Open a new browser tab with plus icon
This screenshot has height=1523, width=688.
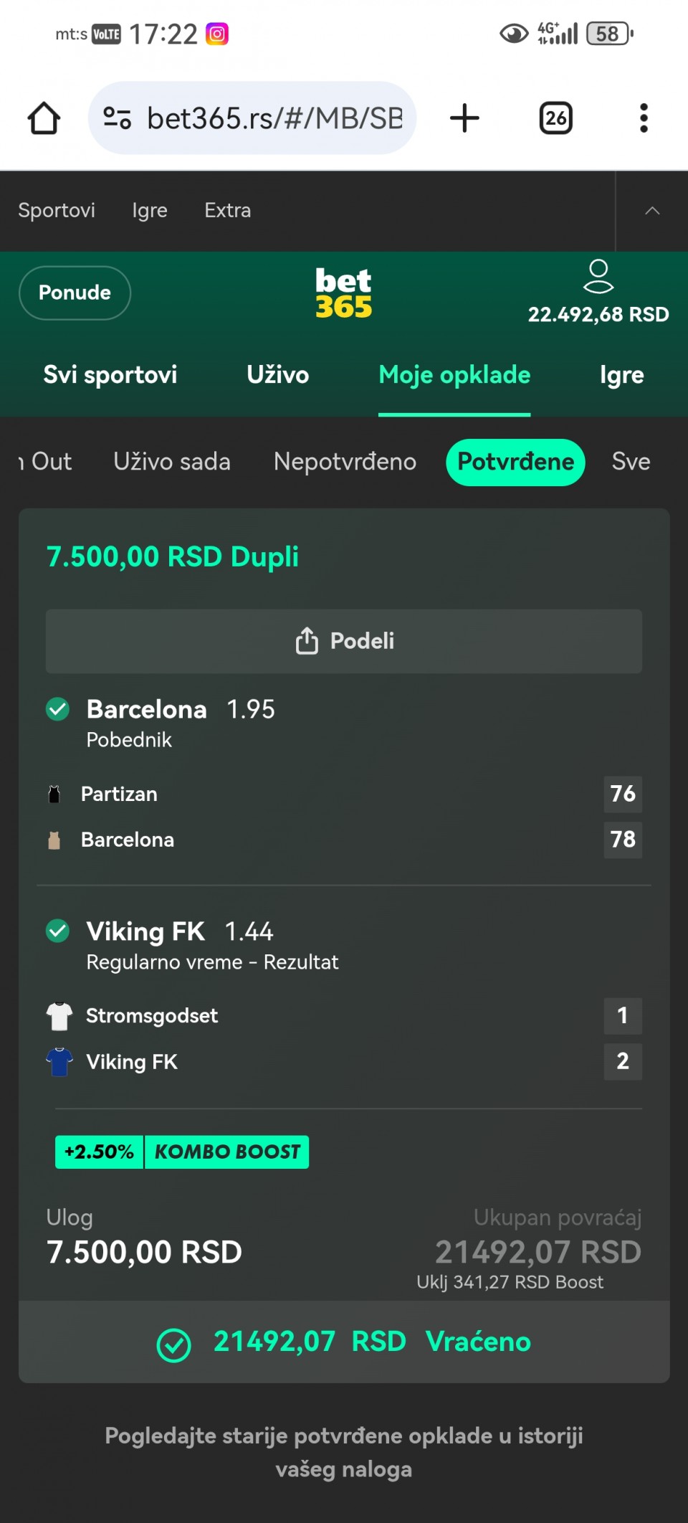point(464,118)
